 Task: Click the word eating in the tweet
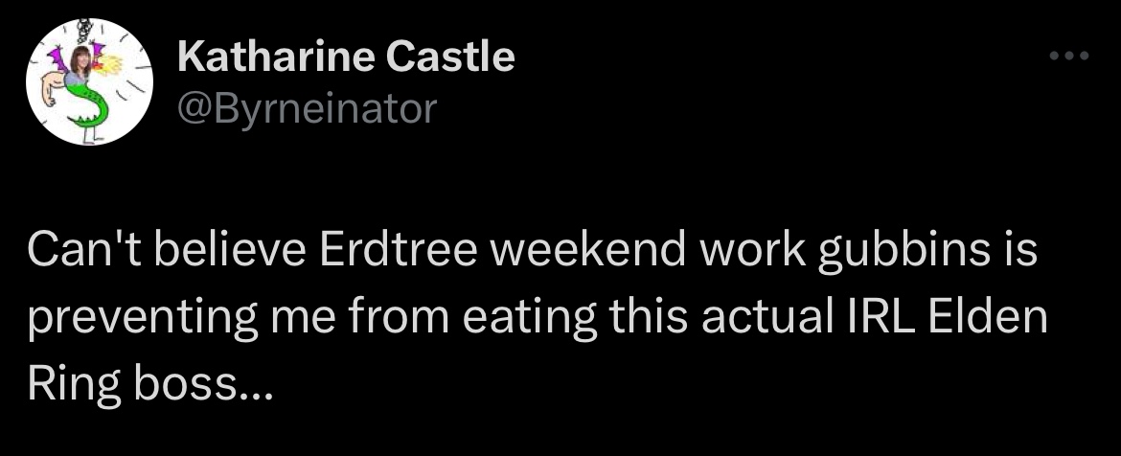tap(530, 320)
